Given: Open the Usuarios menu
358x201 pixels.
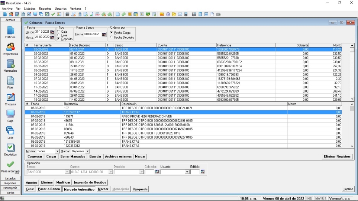Looking at the screenshot, I should tap(61, 9).
